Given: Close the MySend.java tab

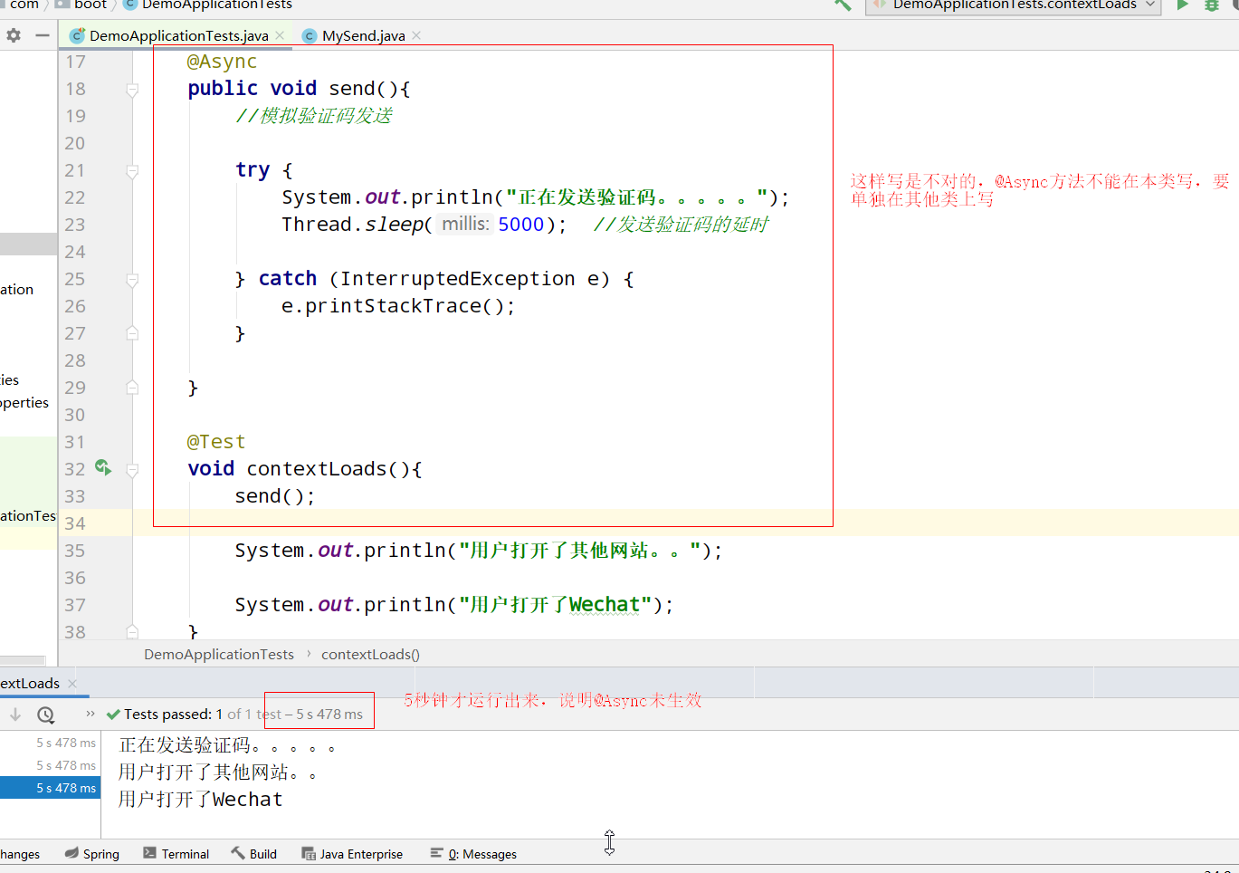Looking at the screenshot, I should [x=416, y=35].
